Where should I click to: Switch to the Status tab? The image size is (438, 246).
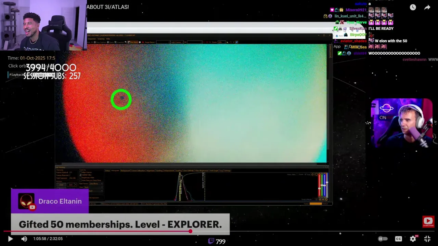tap(107, 170)
